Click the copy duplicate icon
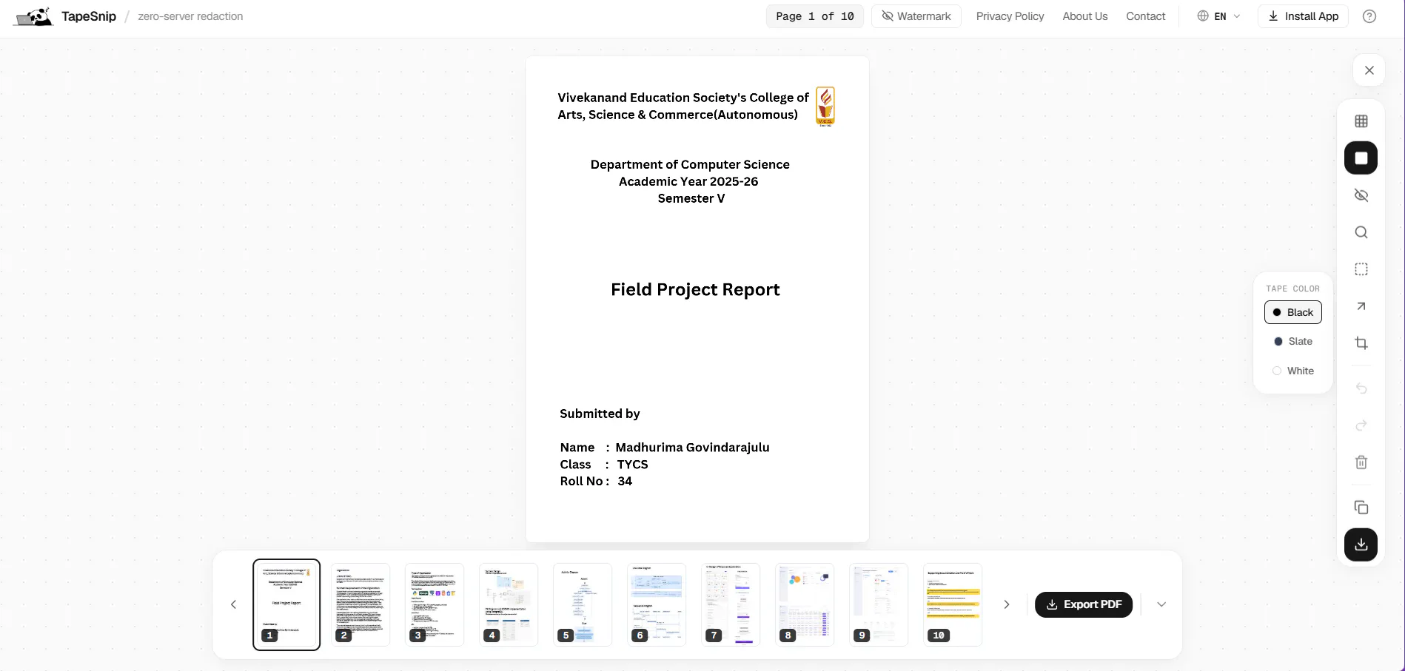The height and width of the screenshot is (671, 1405). [1361, 508]
